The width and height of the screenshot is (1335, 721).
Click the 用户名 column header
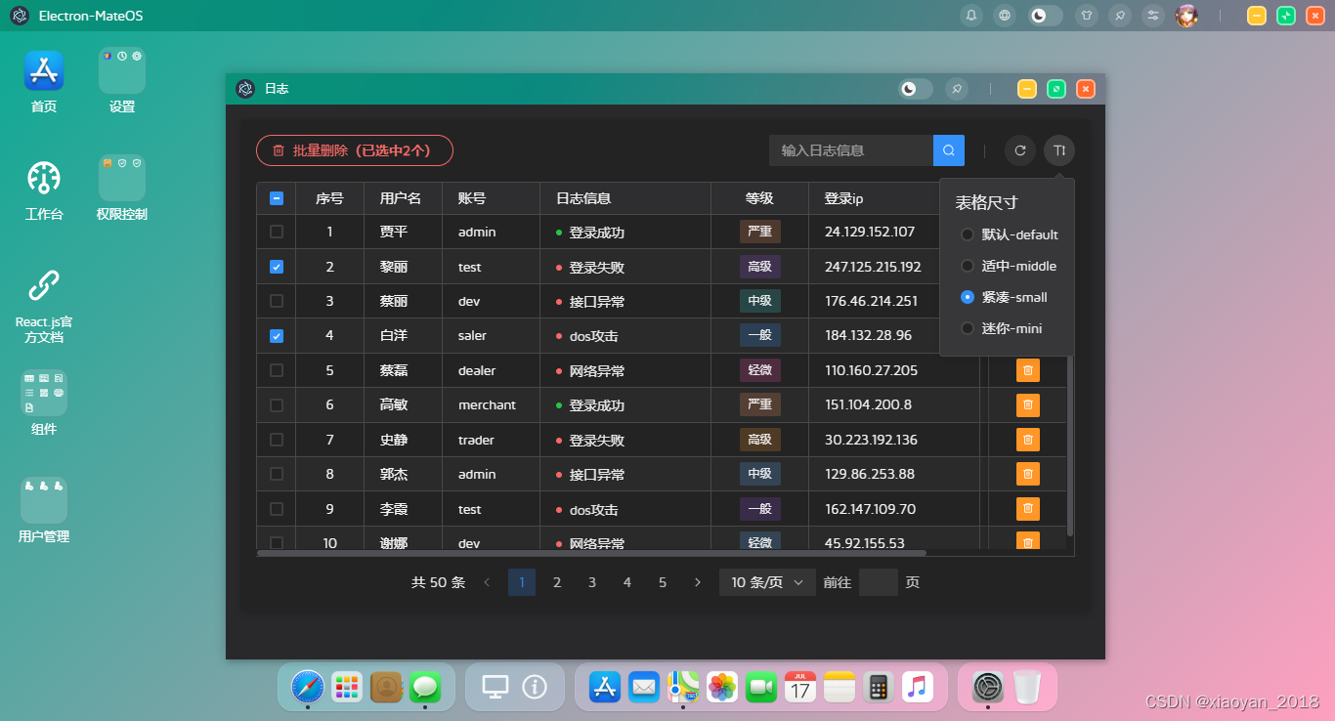401,198
